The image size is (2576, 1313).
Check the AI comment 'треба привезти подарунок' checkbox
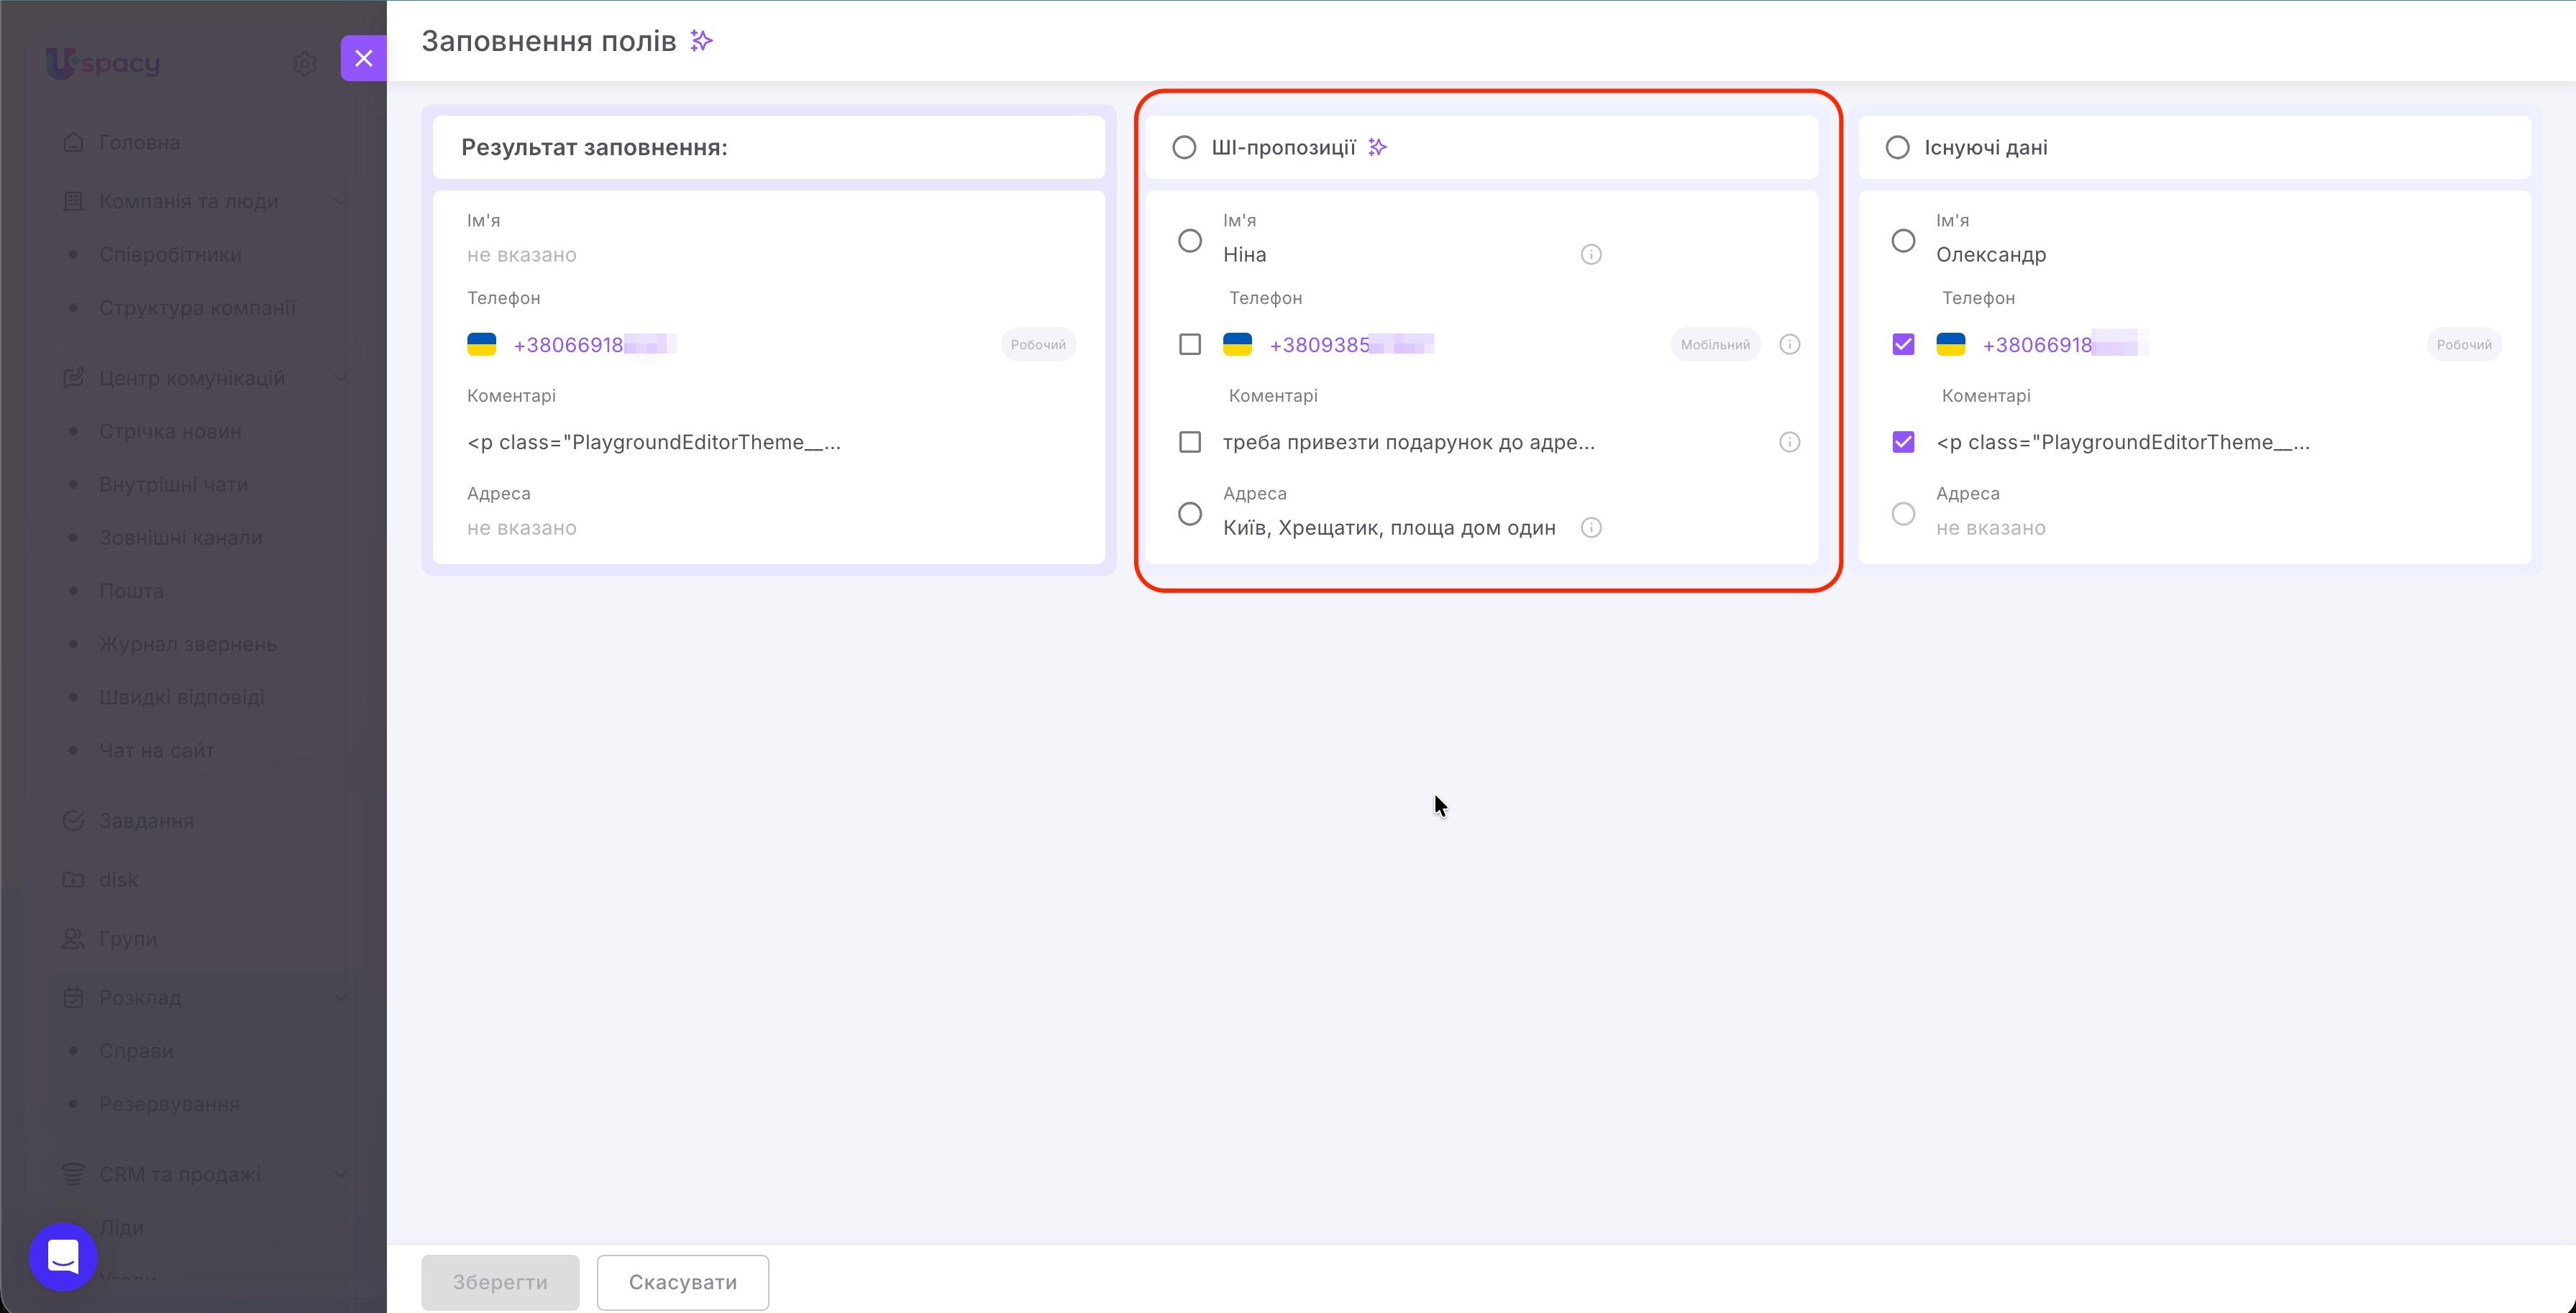coord(1190,442)
